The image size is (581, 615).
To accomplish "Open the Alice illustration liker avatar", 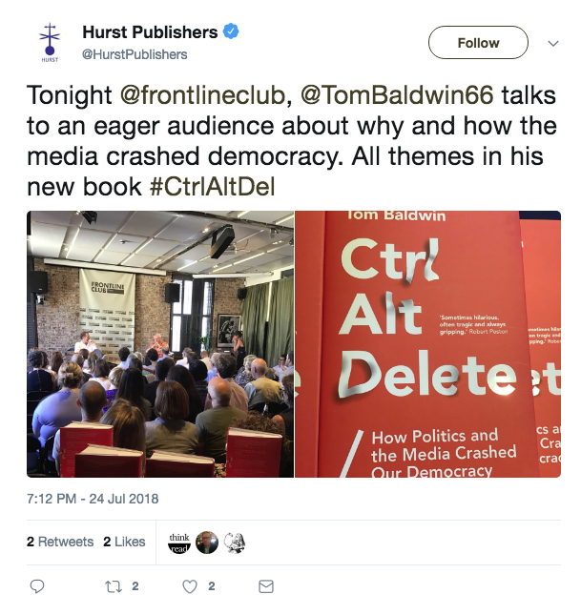I will (235, 543).
